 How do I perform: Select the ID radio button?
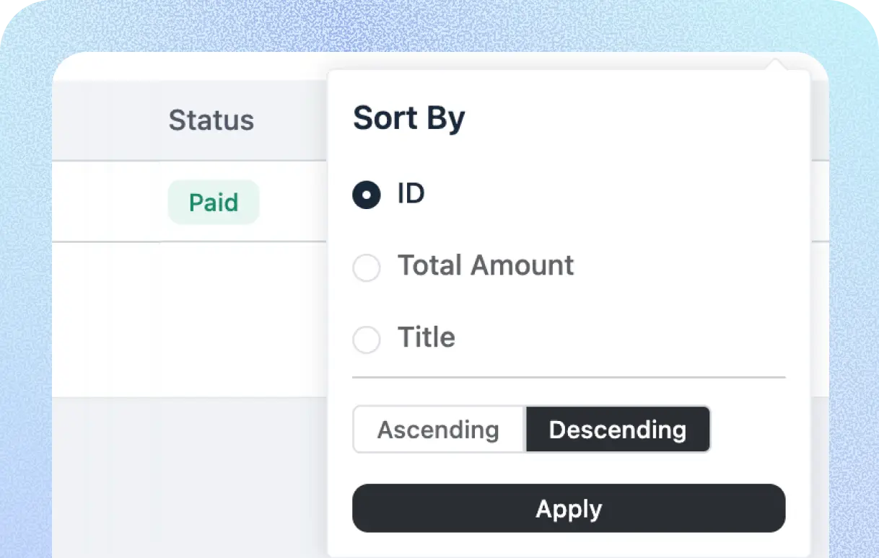click(x=367, y=195)
